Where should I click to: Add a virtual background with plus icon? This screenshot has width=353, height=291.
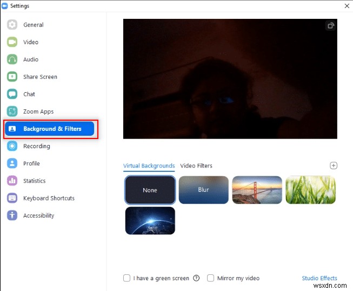point(334,165)
